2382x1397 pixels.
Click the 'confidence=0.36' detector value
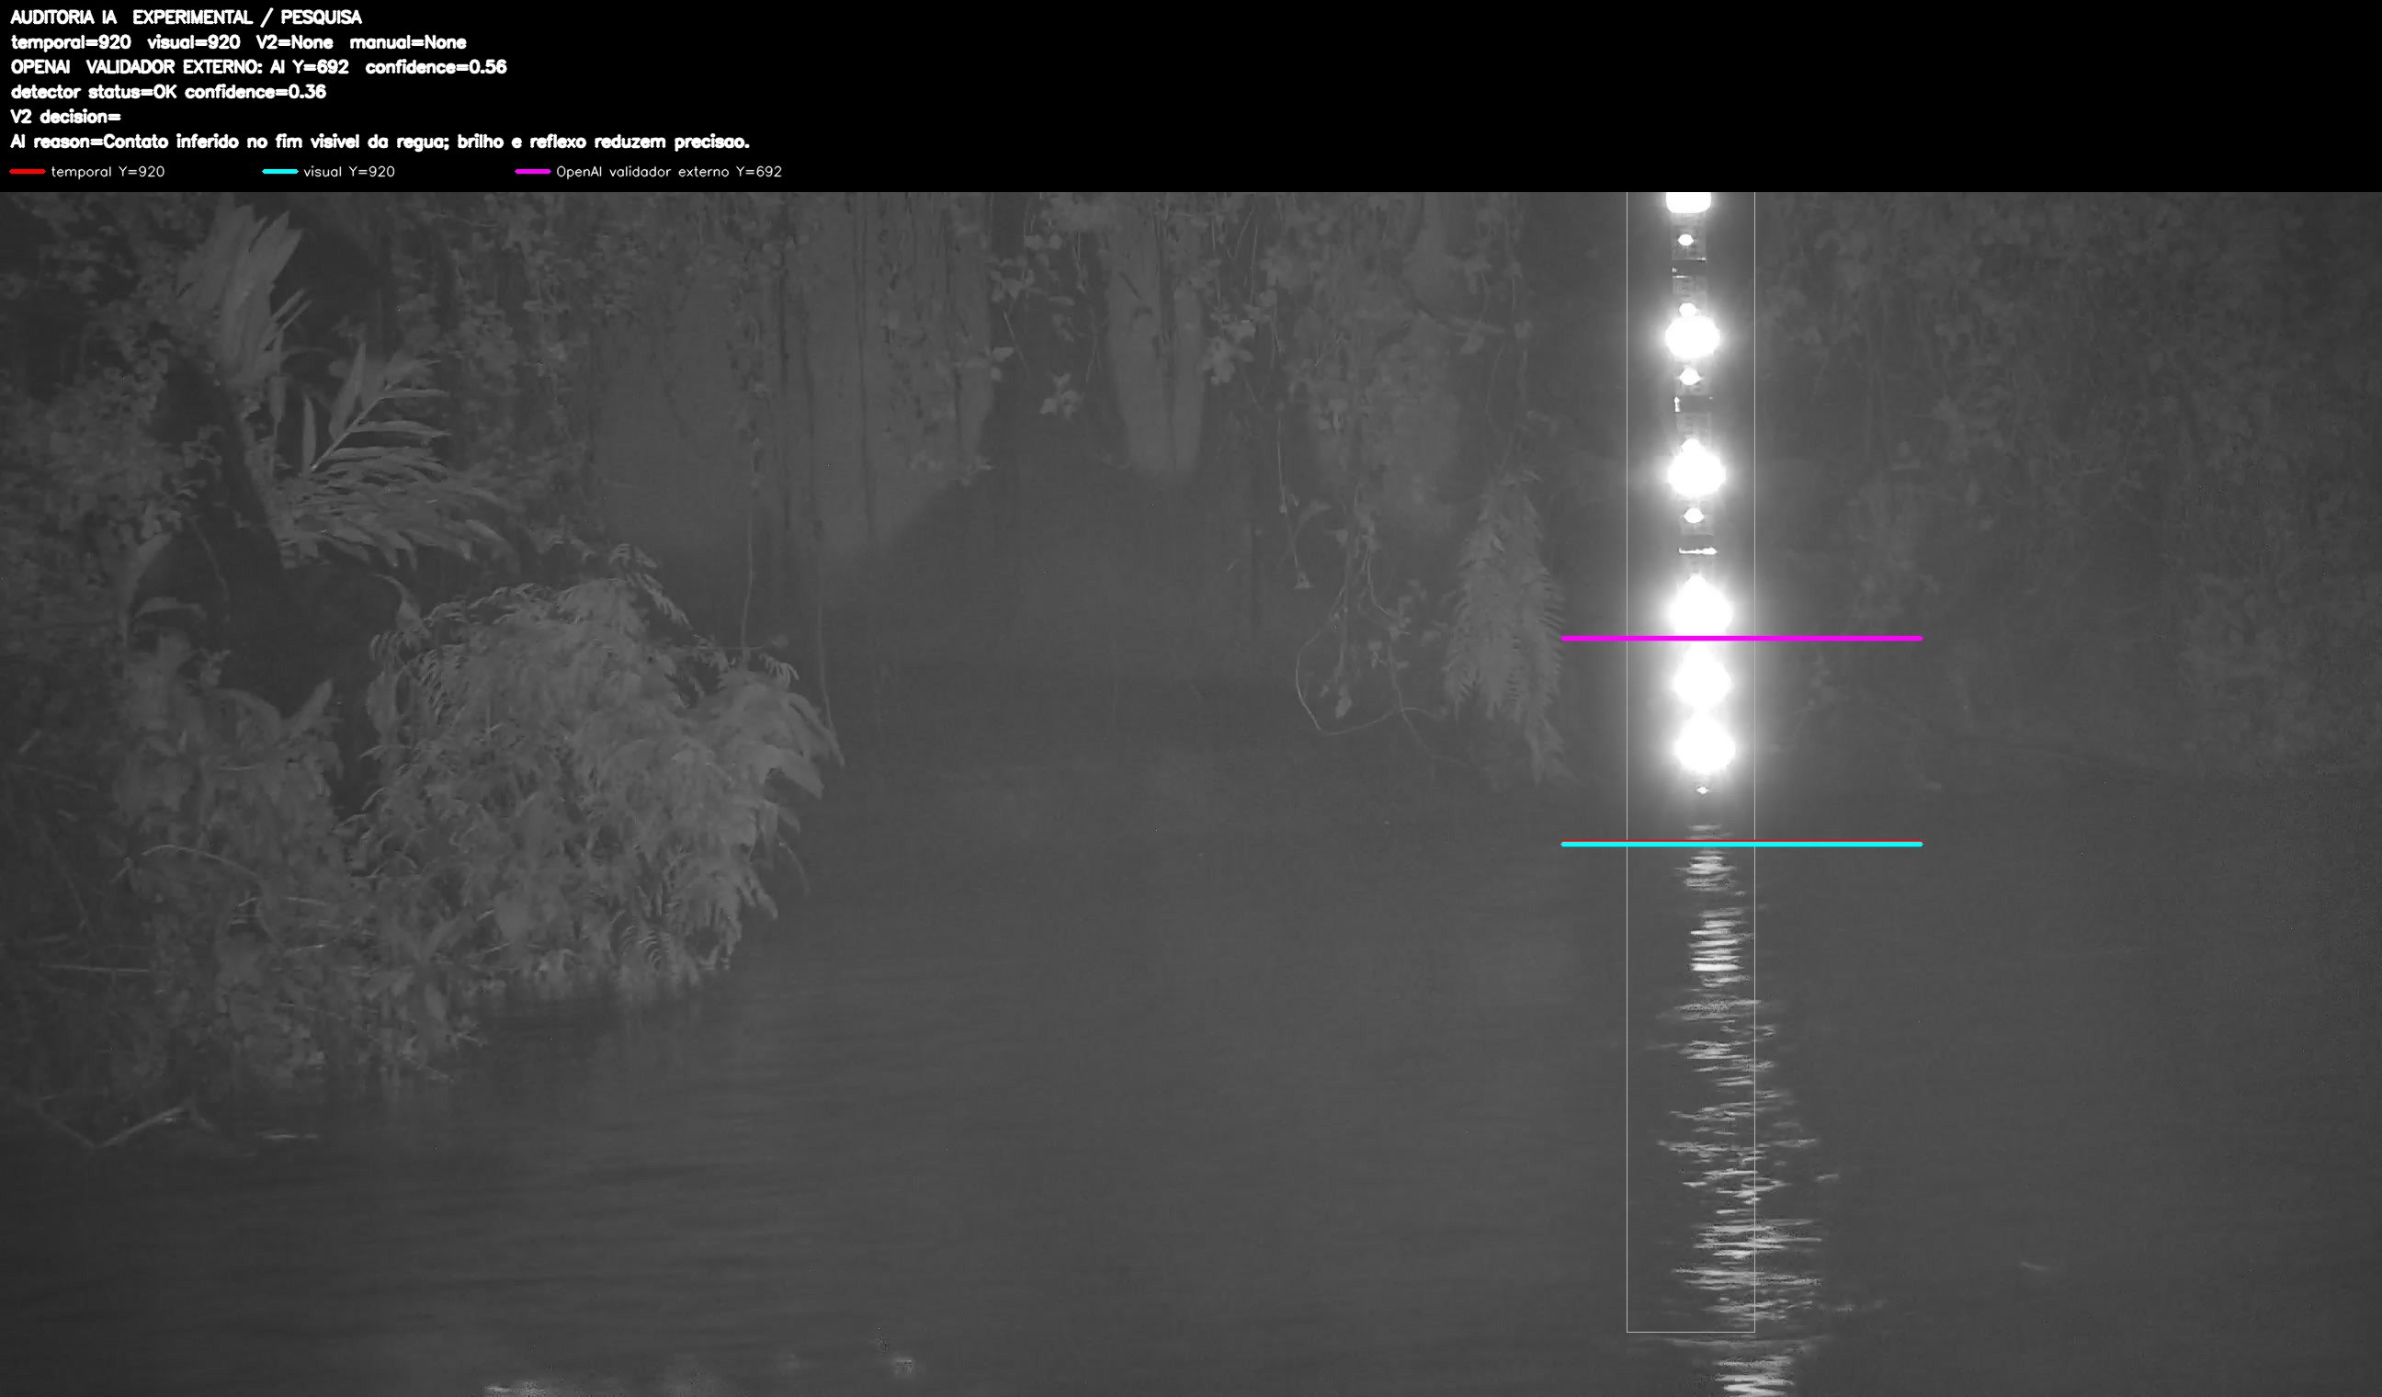[255, 92]
